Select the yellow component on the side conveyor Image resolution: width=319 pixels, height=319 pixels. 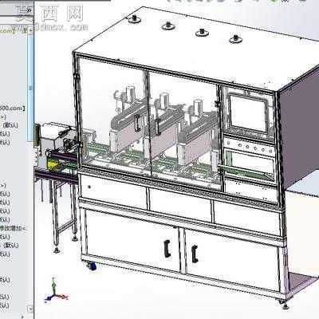point(53,163)
